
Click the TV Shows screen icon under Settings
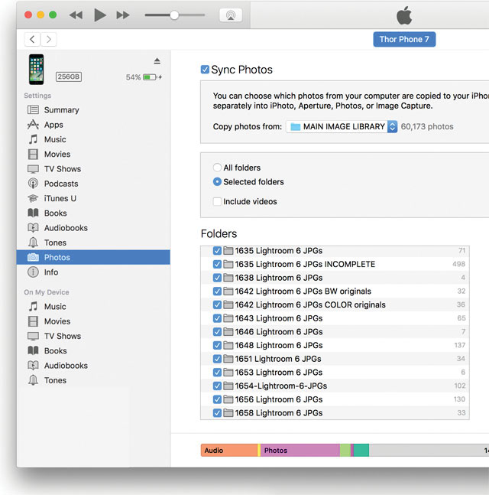[33, 169]
